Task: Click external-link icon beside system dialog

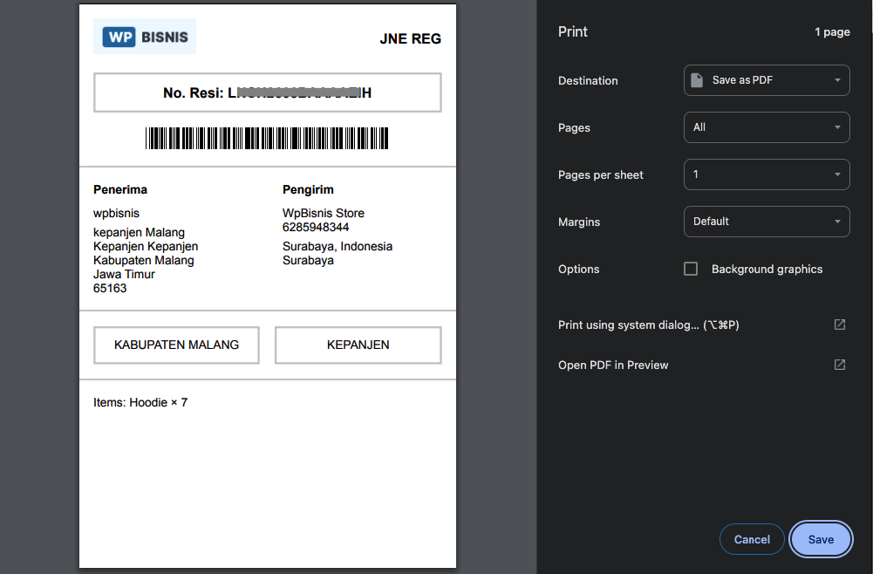Action: [840, 325]
